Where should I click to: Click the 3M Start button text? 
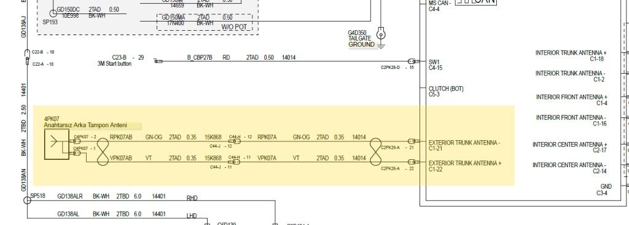(x=114, y=64)
